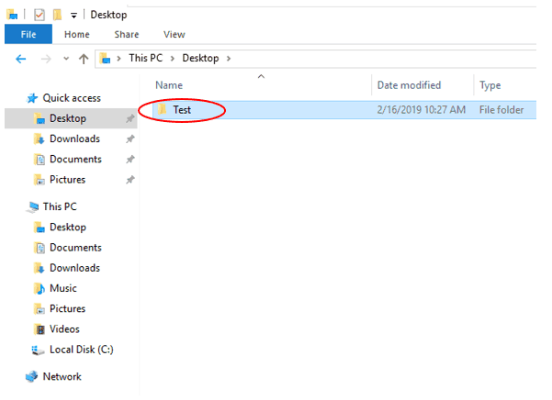
Task: Switch to the View ribbon tab
Action: [174, 35]
